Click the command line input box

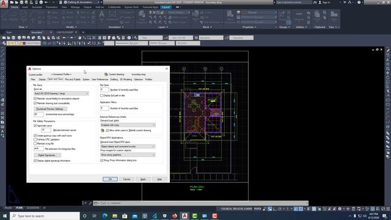point(201,203)
